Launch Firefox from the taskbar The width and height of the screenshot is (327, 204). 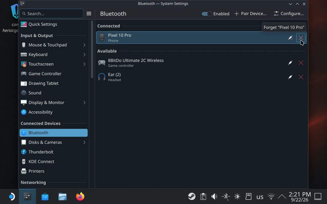[x=80, y=197]
